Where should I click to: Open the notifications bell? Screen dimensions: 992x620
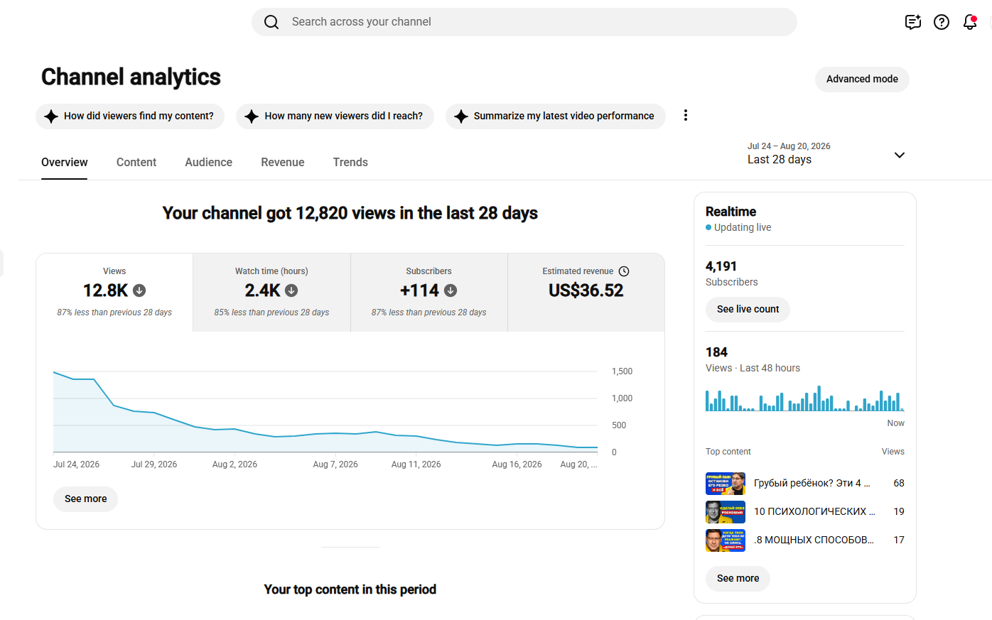point(970,22)
